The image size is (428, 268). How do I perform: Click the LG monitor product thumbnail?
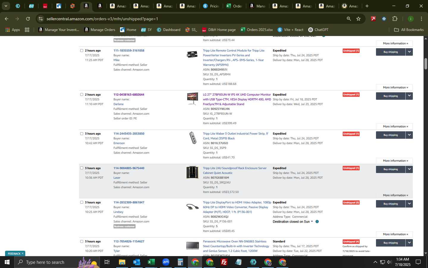tap(193, 99)
